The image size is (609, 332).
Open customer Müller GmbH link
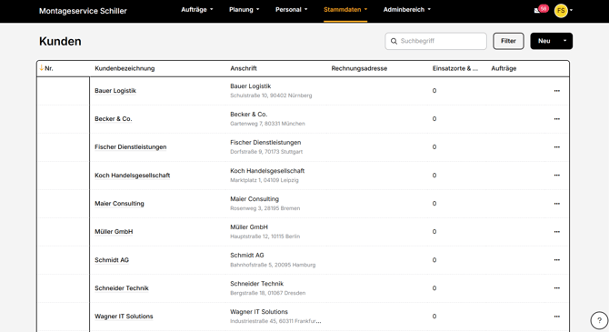click(x=114, y=232)
